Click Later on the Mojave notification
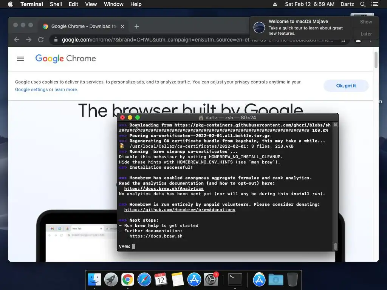Image resolution: width=387 pixels, height=290 pixels. (x=366, y=34)
